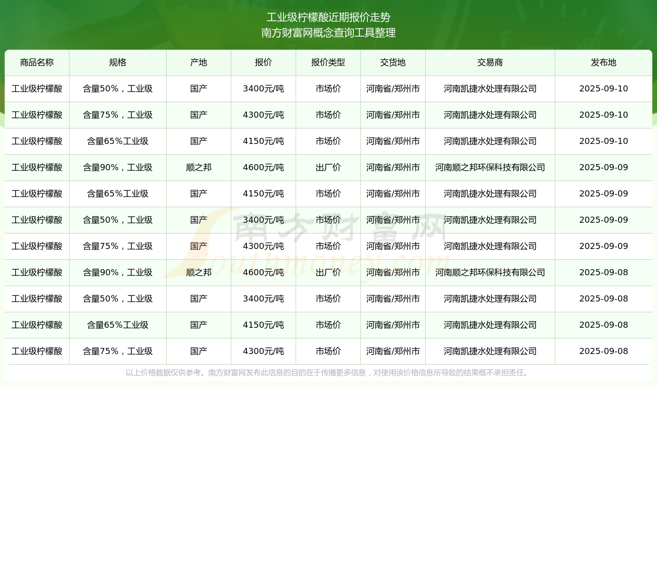657x565 pixels.
Task: Select 出厂价 in the 2025-09-08 row
Action: 328,272
